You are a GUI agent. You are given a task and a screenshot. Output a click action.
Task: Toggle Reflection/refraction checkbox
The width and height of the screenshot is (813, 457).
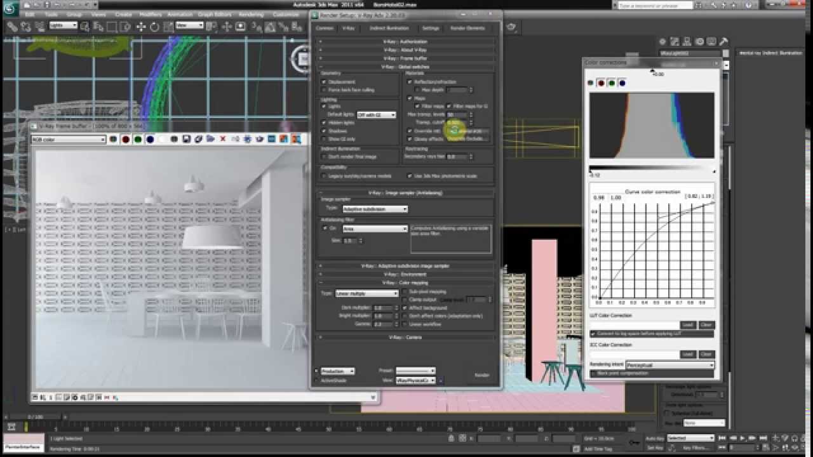(x=410, y=82)
